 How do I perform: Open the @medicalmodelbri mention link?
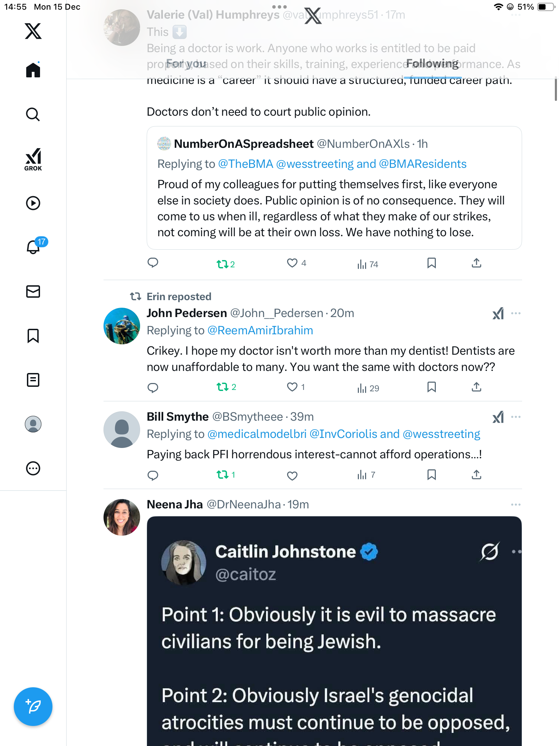(x=257, y=434)
